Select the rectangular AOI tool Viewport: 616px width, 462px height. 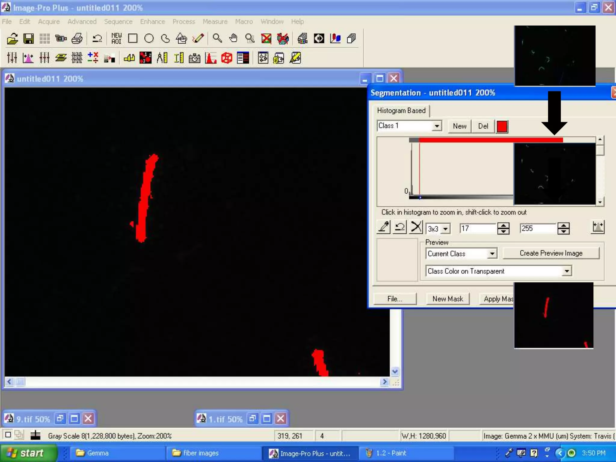(x=133, y=38)
